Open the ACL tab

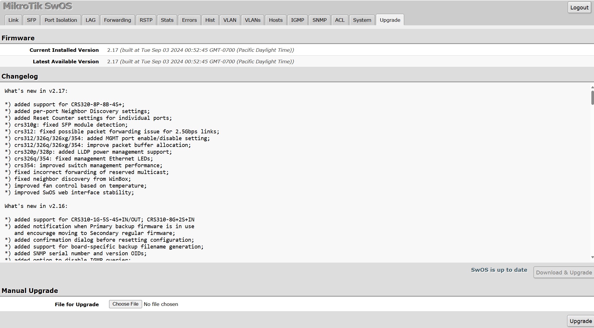(340, 20)
